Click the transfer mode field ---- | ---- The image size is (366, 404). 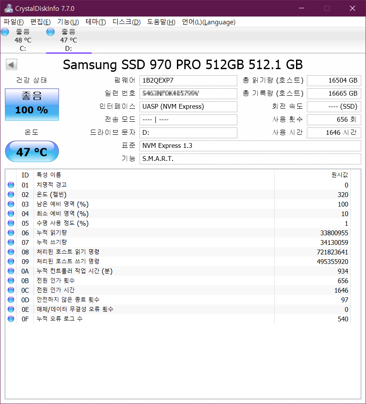tap(188, 120)
